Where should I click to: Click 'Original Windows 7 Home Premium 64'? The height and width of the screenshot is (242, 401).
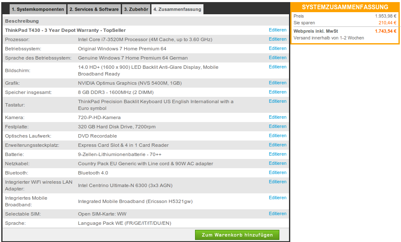(x=122, y=49)
